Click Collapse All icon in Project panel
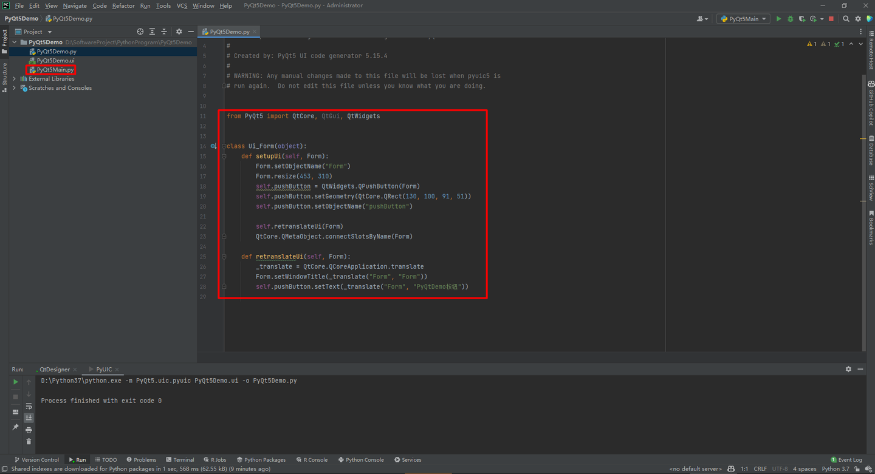Screen dimensions: 875x474 [x=164, y=32]
